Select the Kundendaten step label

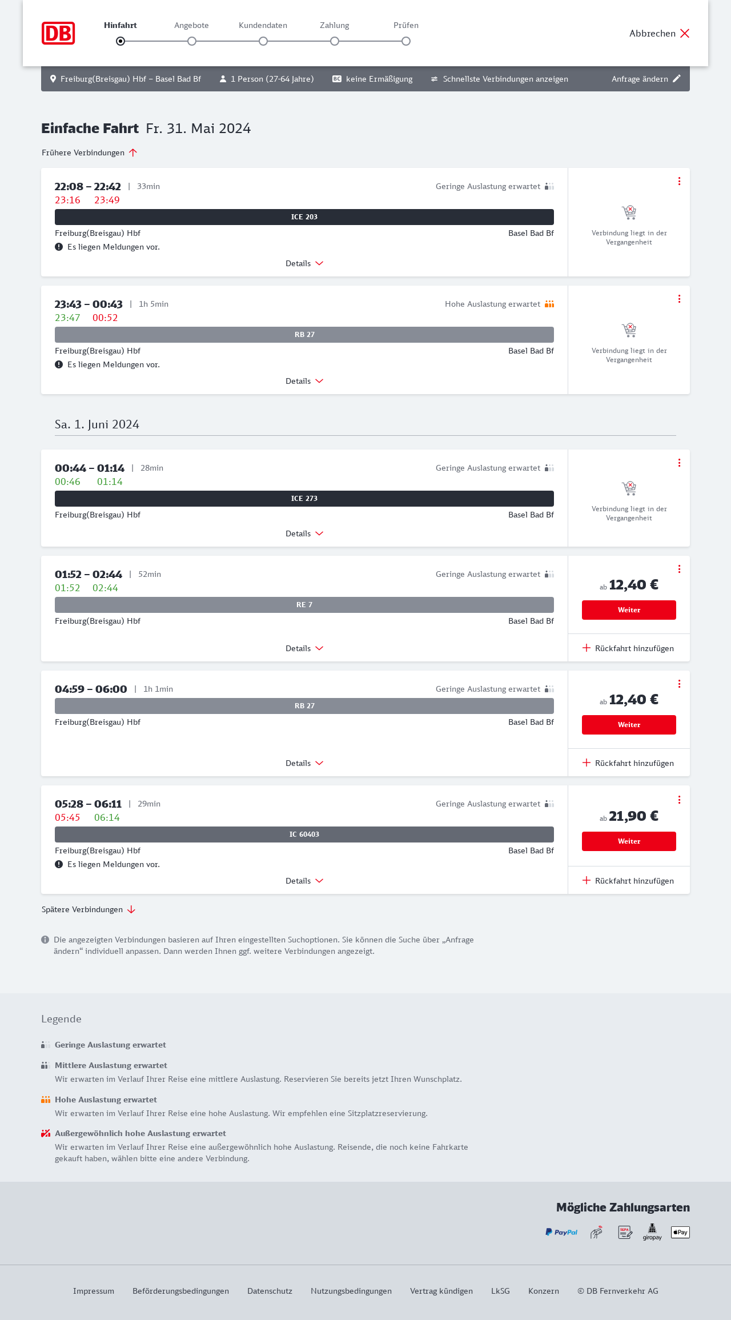(x=263, y=25)
